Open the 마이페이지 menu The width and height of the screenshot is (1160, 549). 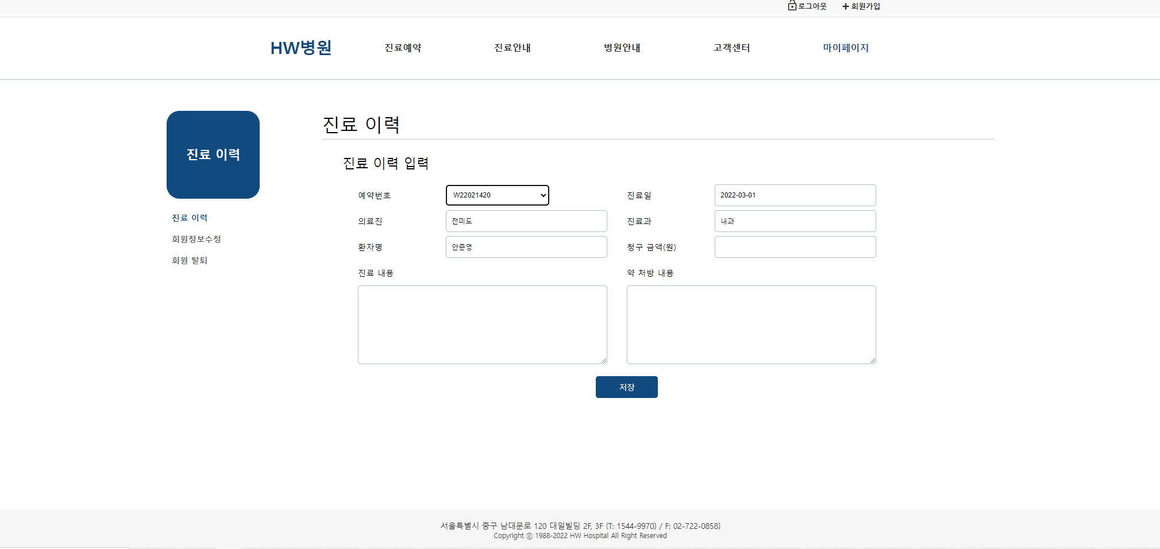click(845, 48)
